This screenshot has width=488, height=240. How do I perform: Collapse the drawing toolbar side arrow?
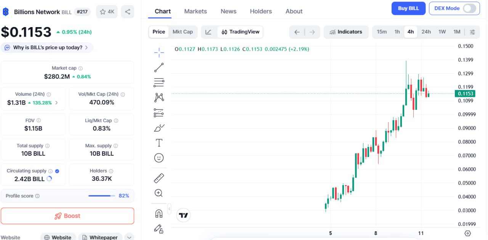[x=169, y=209]
